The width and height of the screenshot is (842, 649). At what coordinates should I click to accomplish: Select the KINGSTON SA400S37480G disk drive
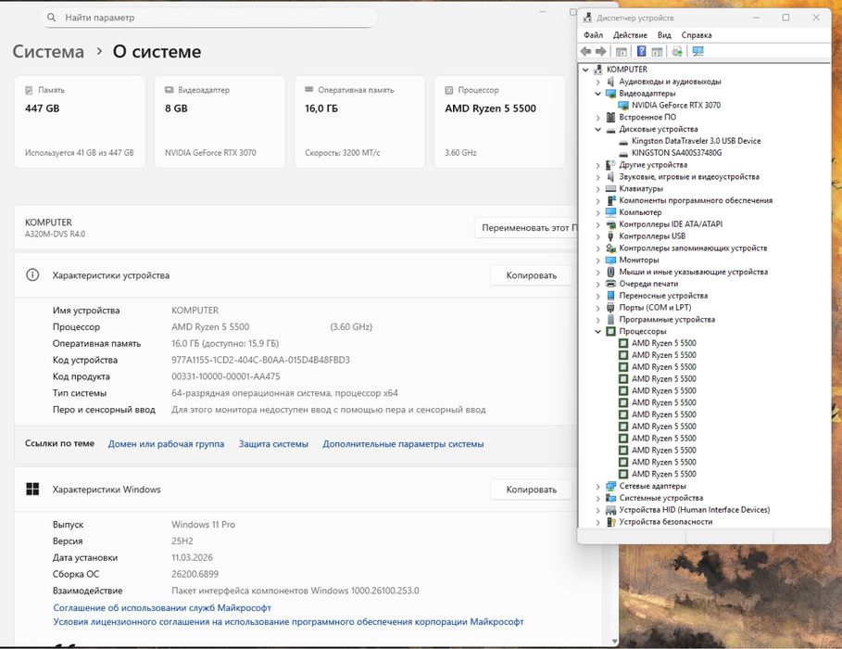click(x=675, y=153)
